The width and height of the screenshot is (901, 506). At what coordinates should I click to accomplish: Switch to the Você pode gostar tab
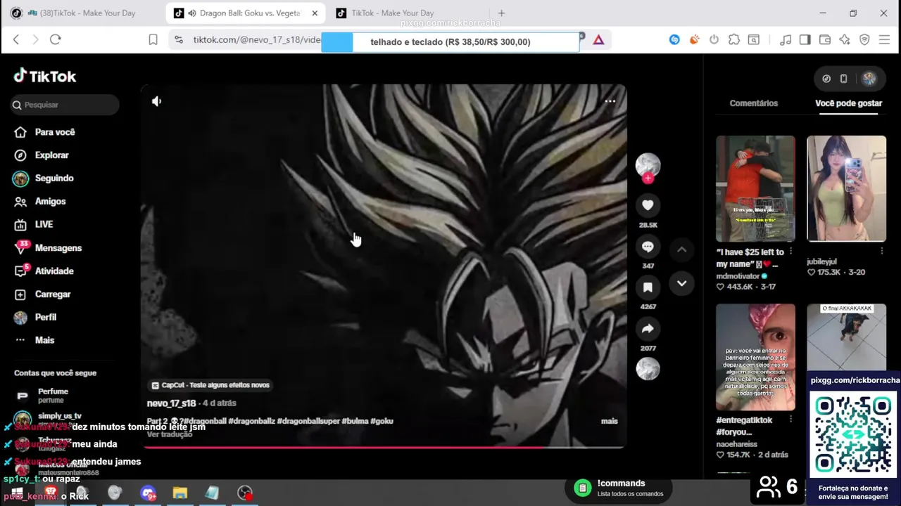[x=848, y=103]
